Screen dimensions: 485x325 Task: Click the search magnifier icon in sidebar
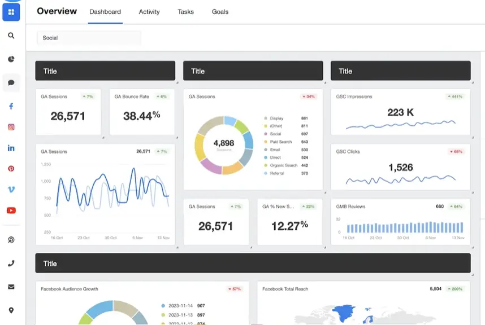pyautogui.click(x=11, y=36)
